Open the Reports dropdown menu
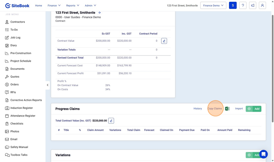 coord(72,5)
